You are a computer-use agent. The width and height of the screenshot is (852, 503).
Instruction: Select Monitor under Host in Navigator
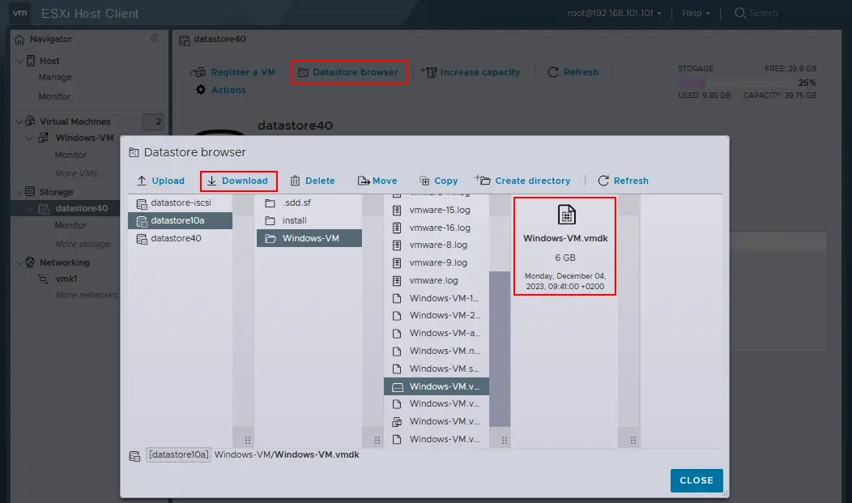coord(54,96)
